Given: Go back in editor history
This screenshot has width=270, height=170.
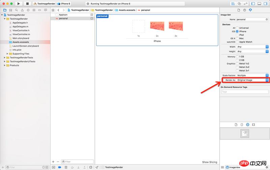Looking at the screenshot, I should pos(58,10).
